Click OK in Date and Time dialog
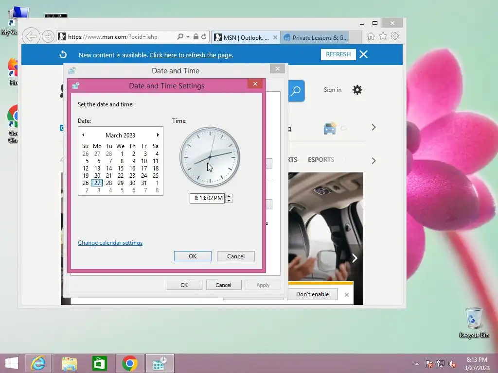The height and width of the screenshot is (373, 498). point(184,285)
